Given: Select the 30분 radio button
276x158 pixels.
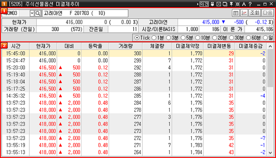Looking at the screenshot, I should (x=231, y=38).
